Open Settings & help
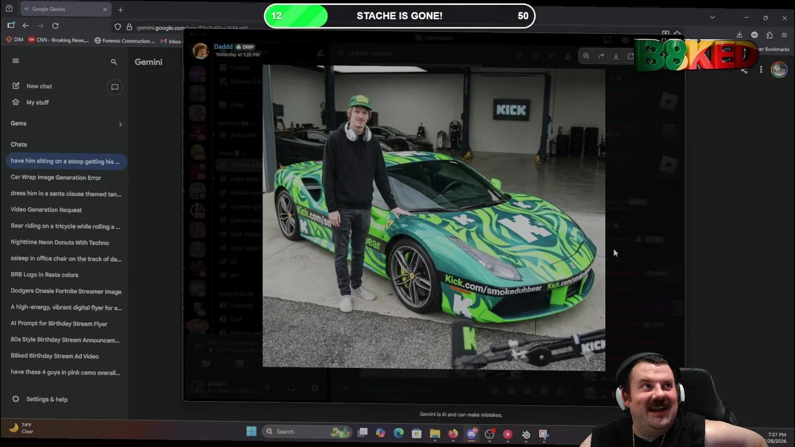Viewport: 795px width, 447px height. [40, 399]
